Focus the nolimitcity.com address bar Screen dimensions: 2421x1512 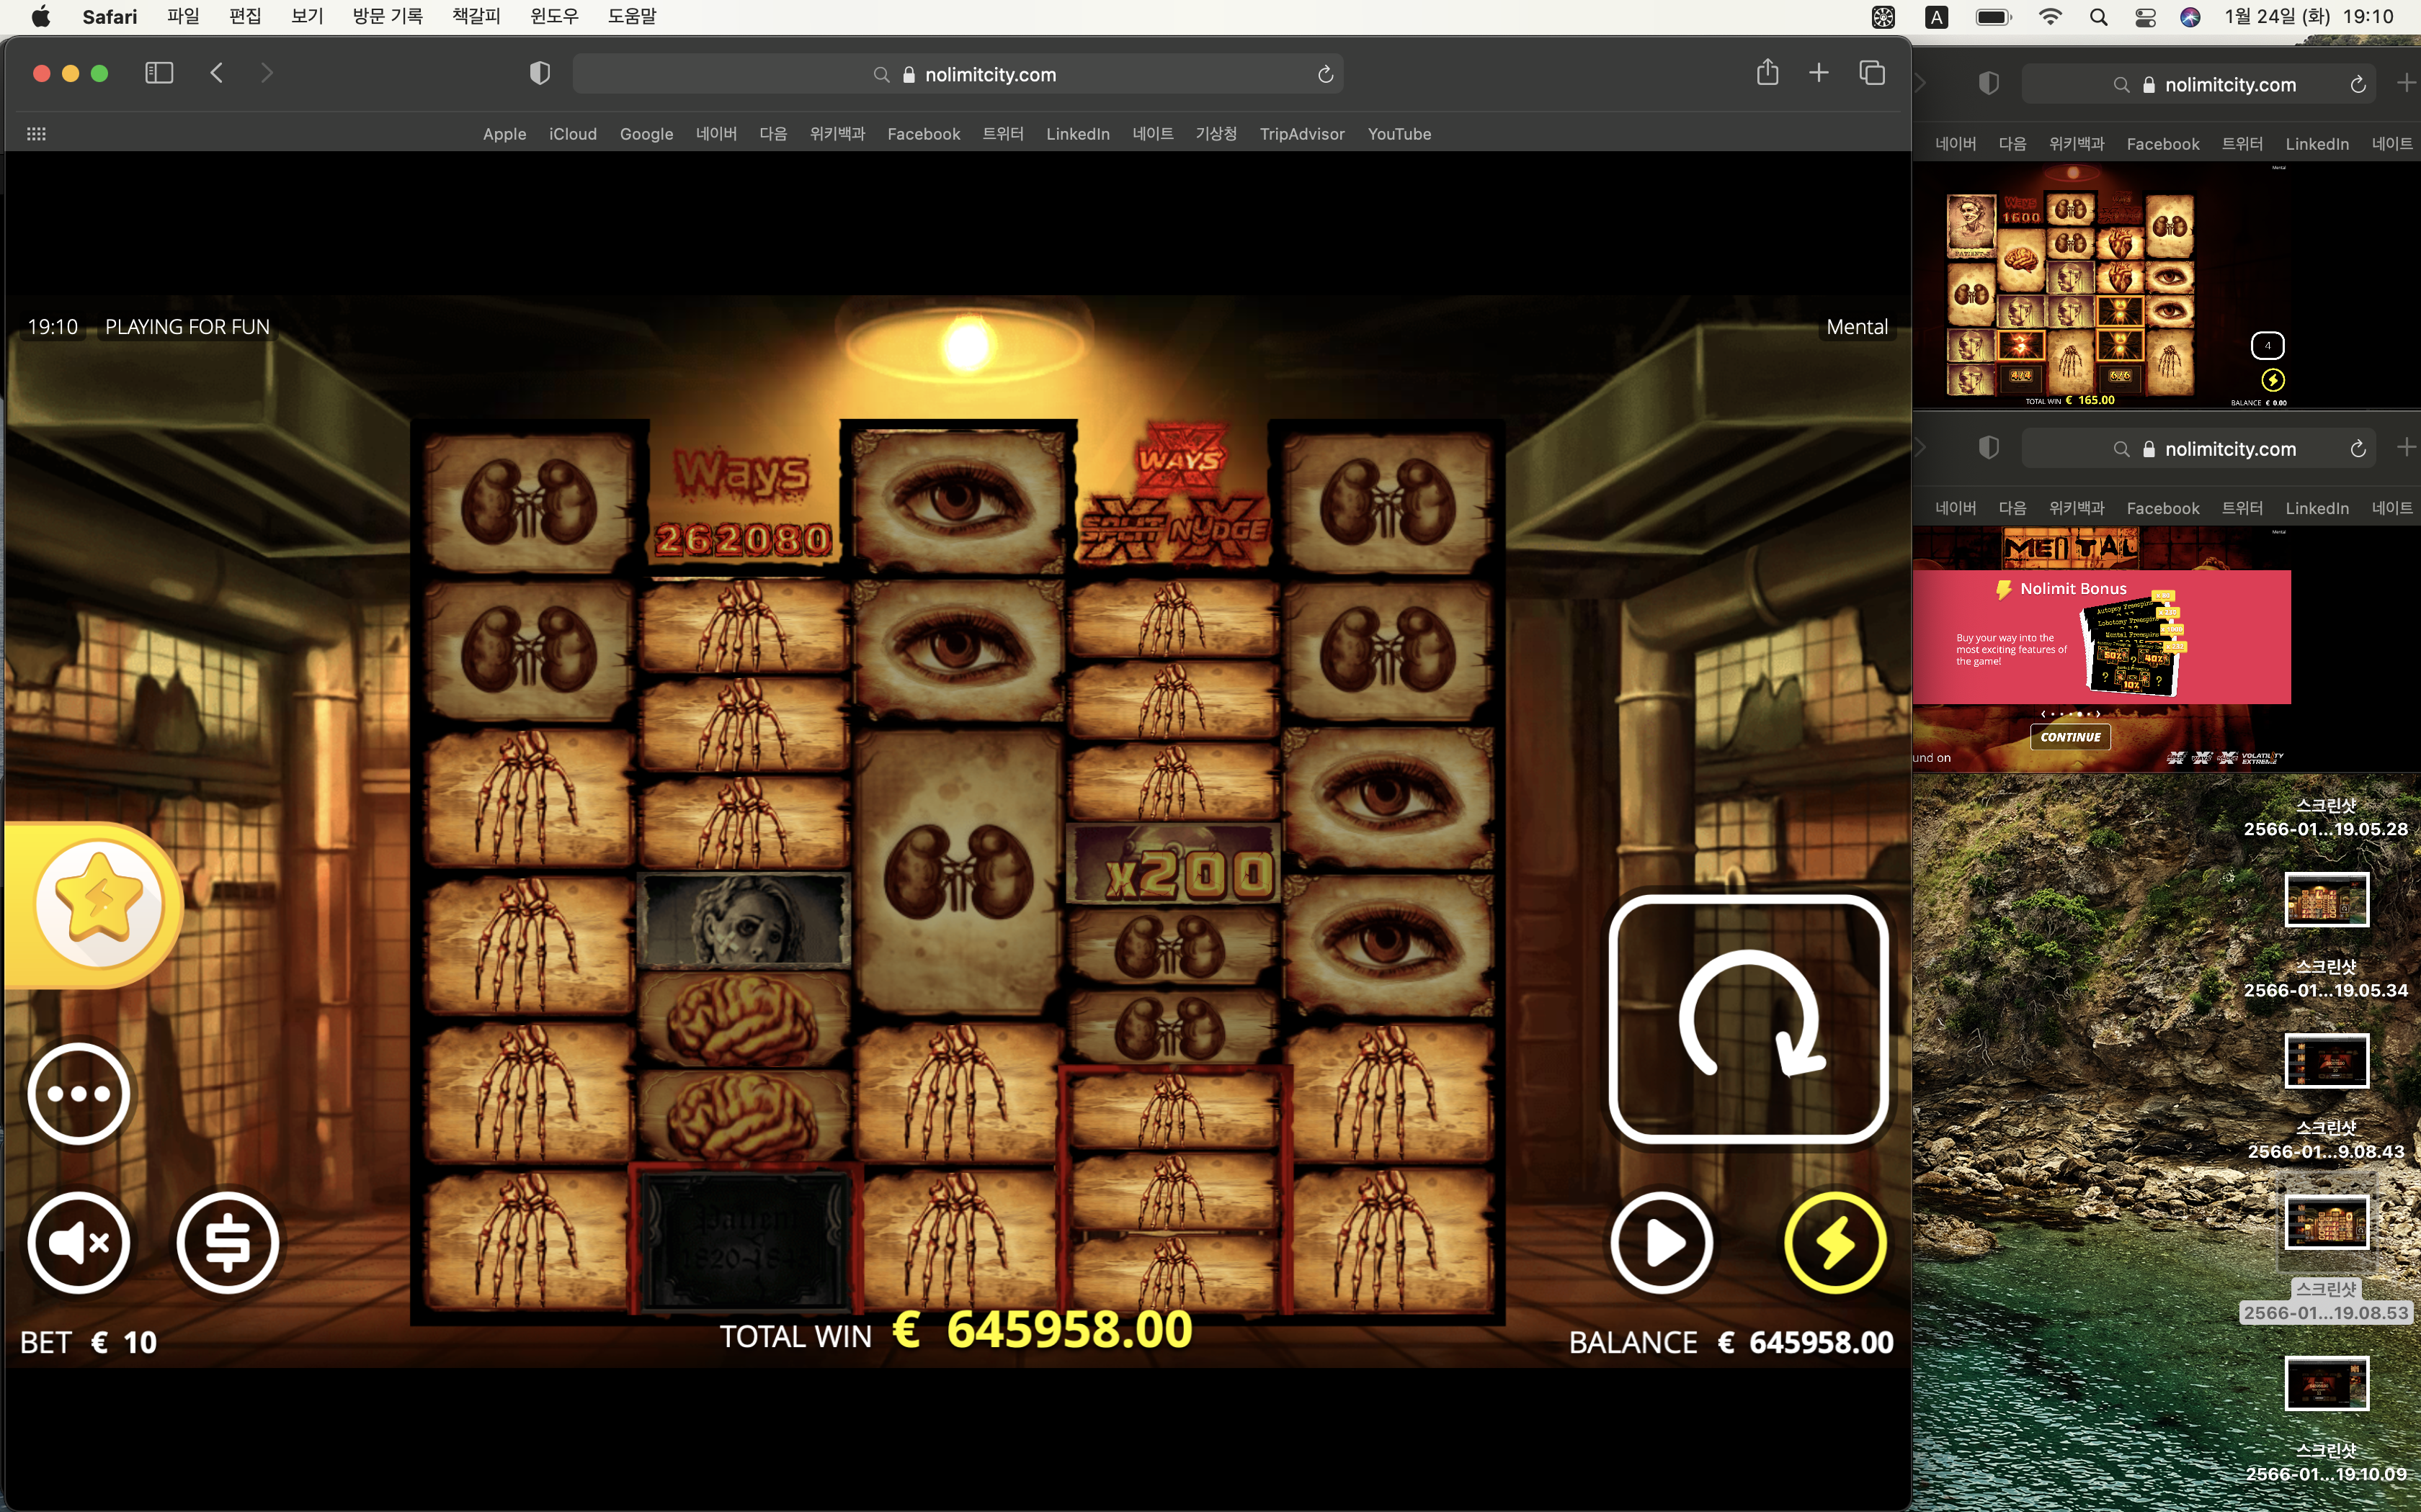(958, 74)
